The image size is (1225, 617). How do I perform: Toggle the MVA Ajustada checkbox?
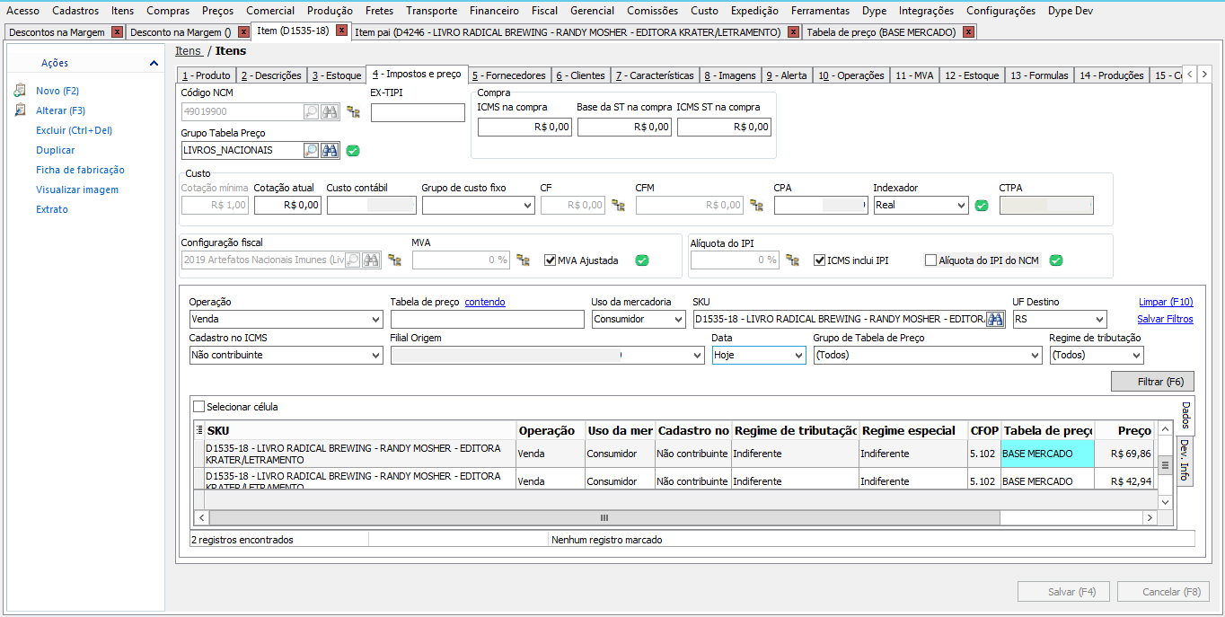(550, 260)
